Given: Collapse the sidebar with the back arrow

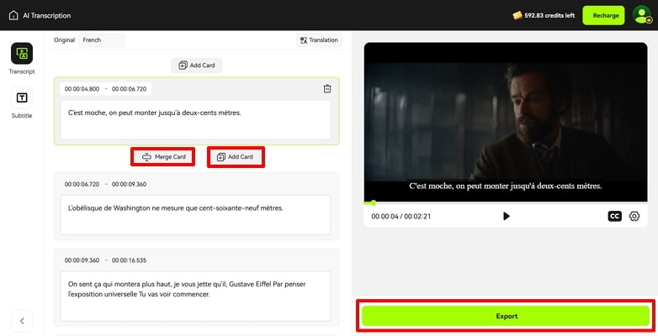Looking at the screenshot, I should (22, 320).
